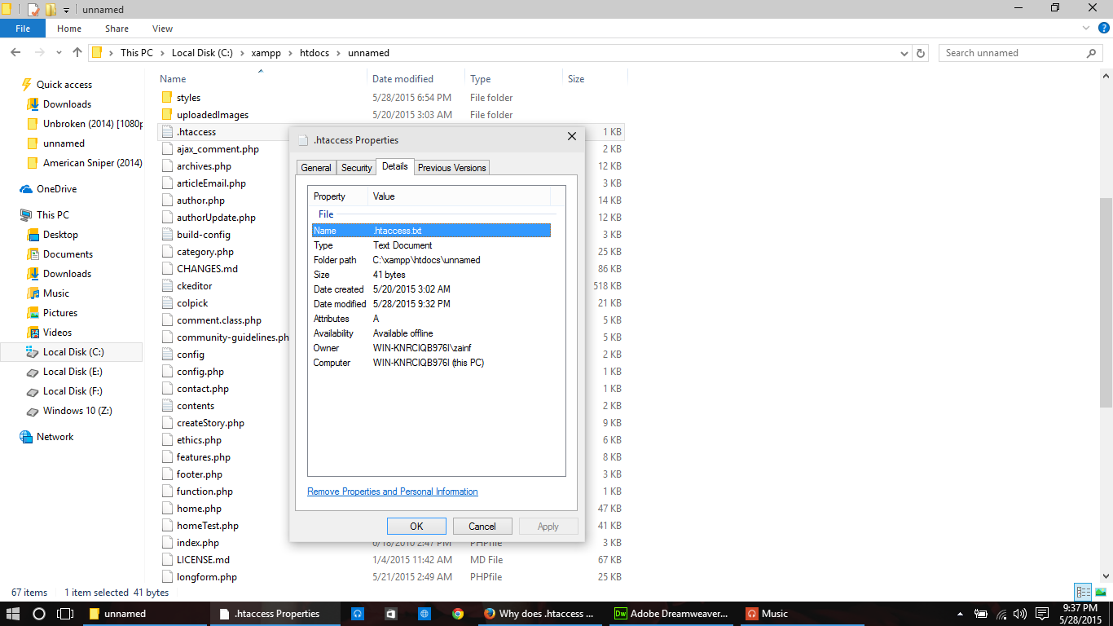1113x626 pixels.
Task: Open the Home ribbon tab
Action: click(x=69, y=29)
